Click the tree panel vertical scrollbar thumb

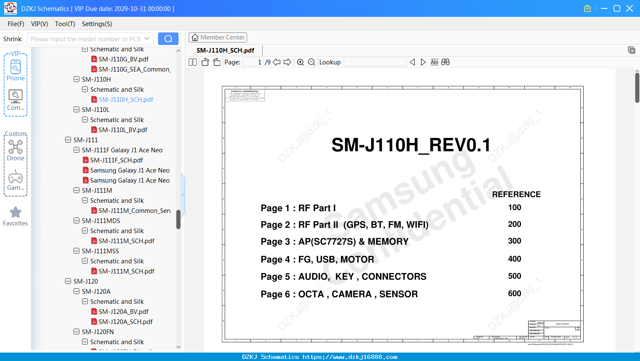tap(178, 219)
